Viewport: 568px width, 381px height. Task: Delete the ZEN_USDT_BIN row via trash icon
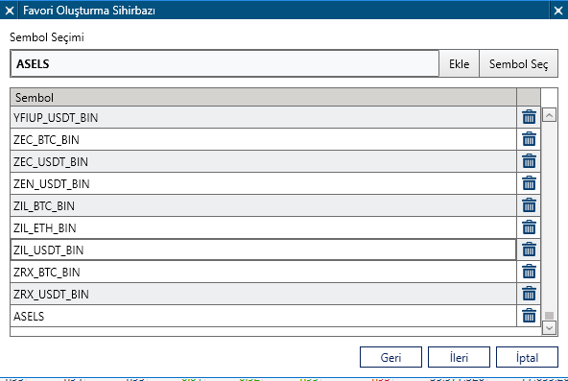[x=529, y=183]
